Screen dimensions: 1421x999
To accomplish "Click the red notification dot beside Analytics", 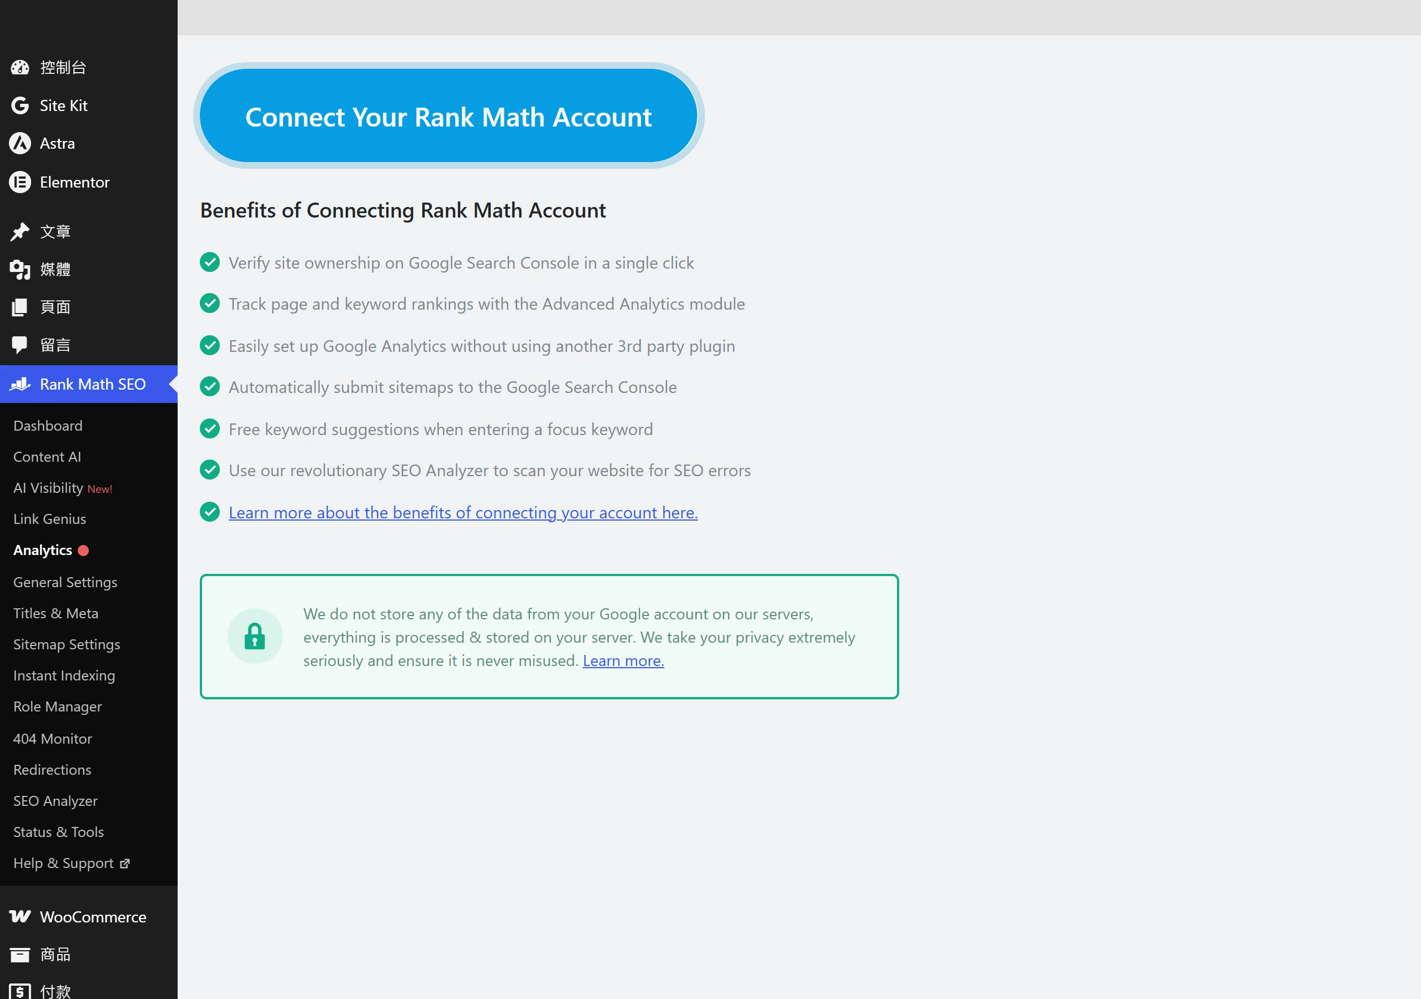I will [x=84, y=550].
